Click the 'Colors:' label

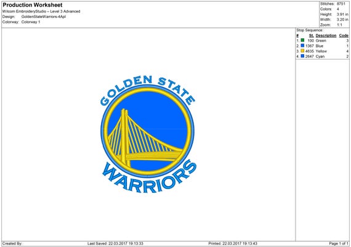click(x=326, y=9)
